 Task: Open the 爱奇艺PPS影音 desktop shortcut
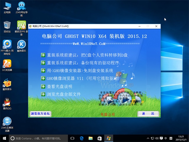click(x=22, y=28)
